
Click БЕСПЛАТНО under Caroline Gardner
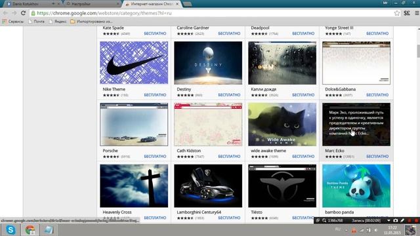pos(229,33)
